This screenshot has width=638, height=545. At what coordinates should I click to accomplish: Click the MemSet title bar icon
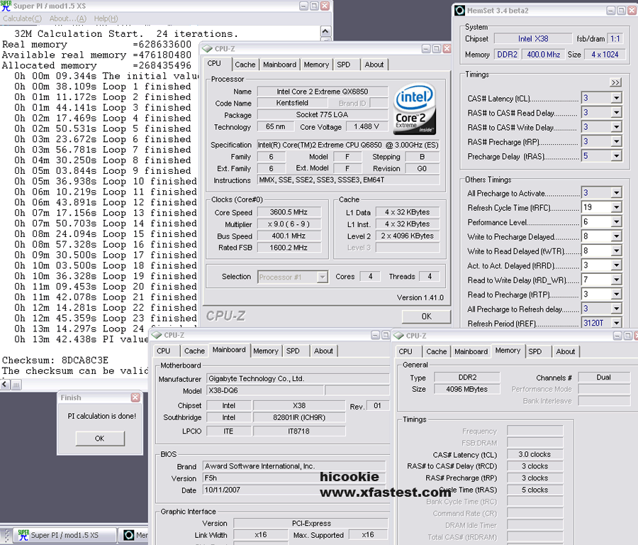(x=460, y=11)
